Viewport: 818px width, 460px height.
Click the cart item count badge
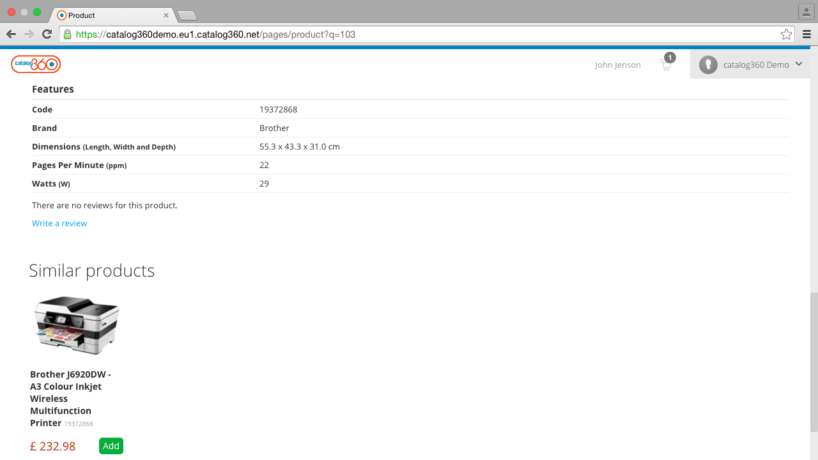pos(670,57)
